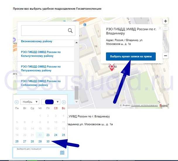Pick date 23 in the calendar

click(x=48, y=135)
